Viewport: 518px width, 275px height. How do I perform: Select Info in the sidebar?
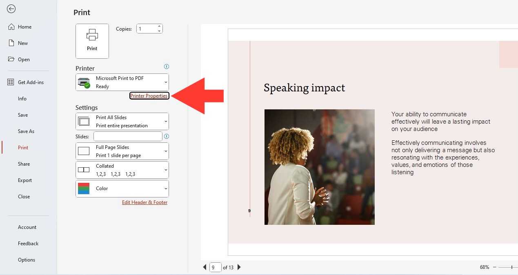[x=22, y=99]
